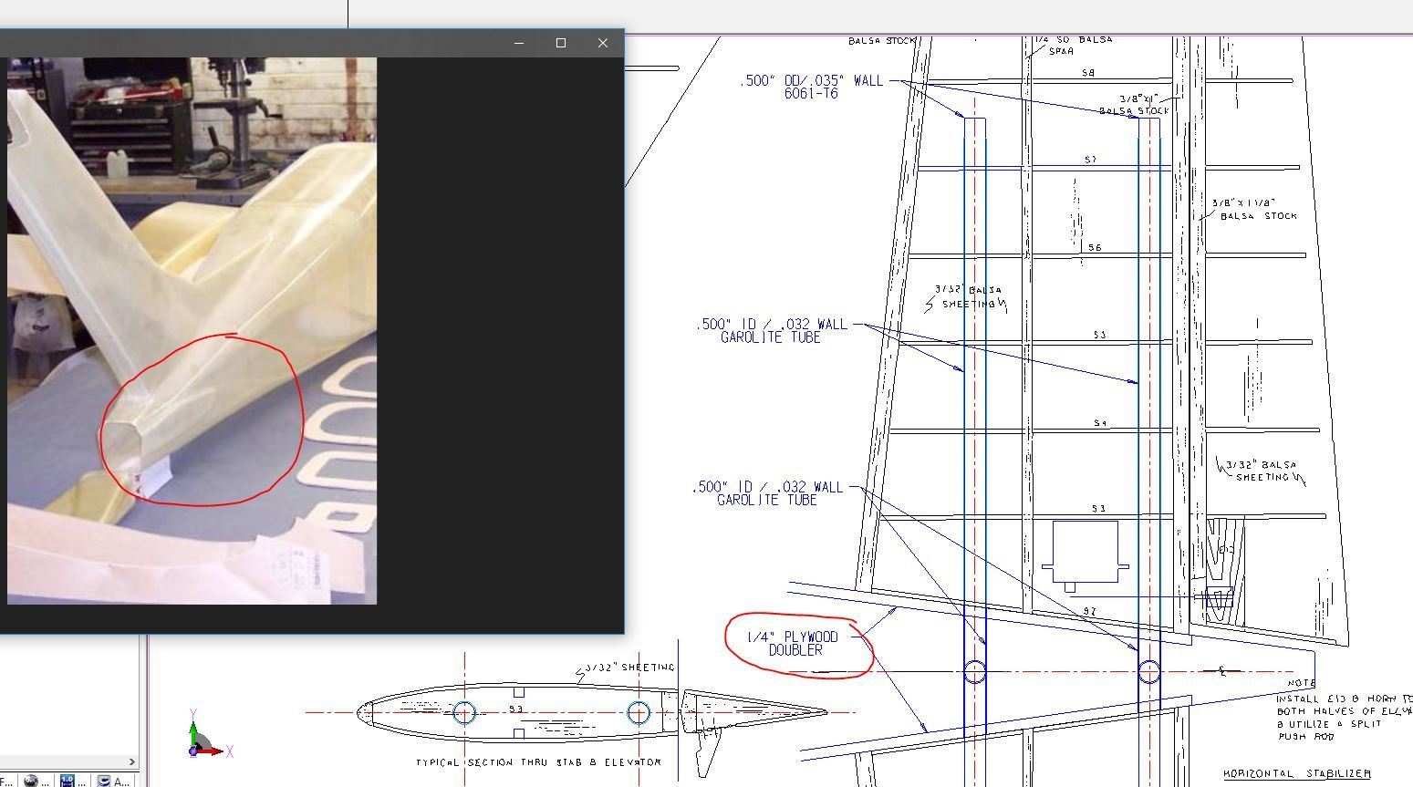The width and height of the screenshot is (1413, 787).
Task: Click the servo rectangle outline in stabilizer drawing
Action: (1085, 550)
